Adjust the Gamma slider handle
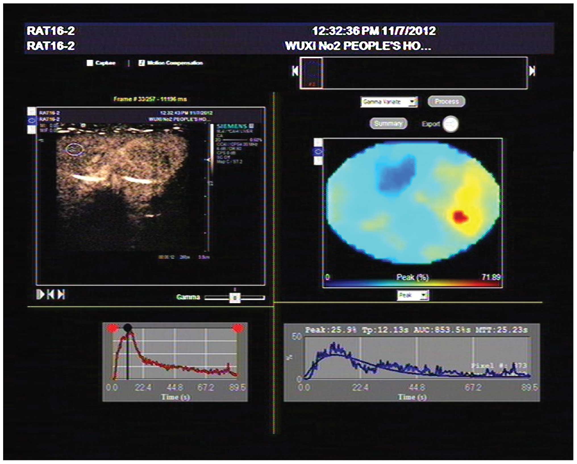 [235, 298]
